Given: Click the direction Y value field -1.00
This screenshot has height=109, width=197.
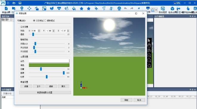Looking at the screenshot, I should click(49, 31).
